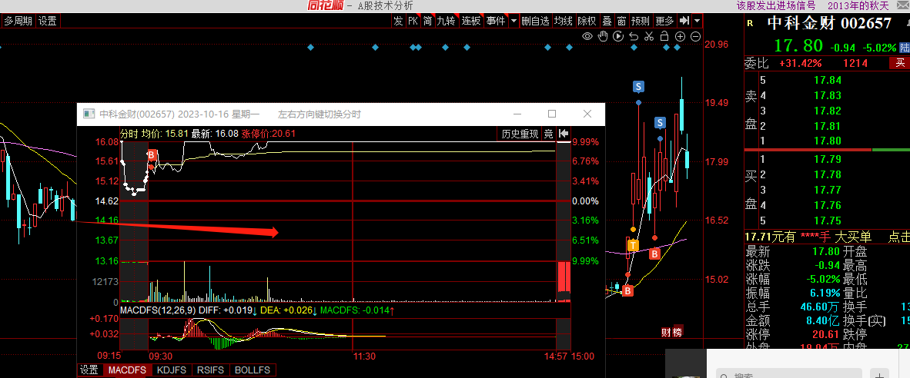Viewport: 910px width, 378px height.
Task: Click the 窗 window button
Action: point(621,21)
